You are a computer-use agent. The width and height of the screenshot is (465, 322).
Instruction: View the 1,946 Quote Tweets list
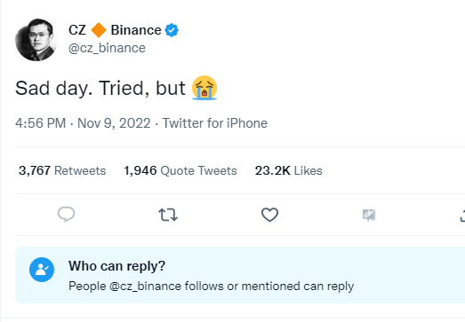tap(180, 171)
